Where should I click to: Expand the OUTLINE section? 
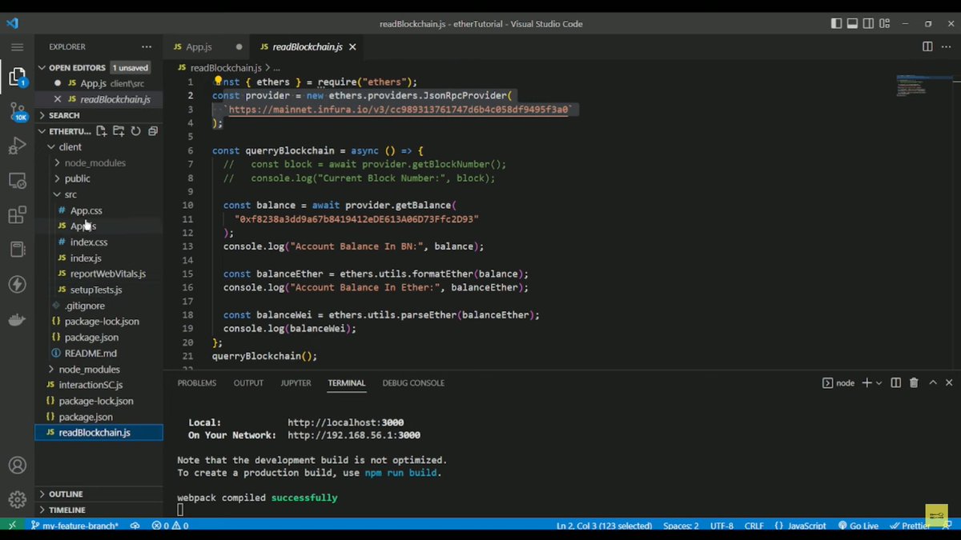pyautogui.click(x=99, y=494)
